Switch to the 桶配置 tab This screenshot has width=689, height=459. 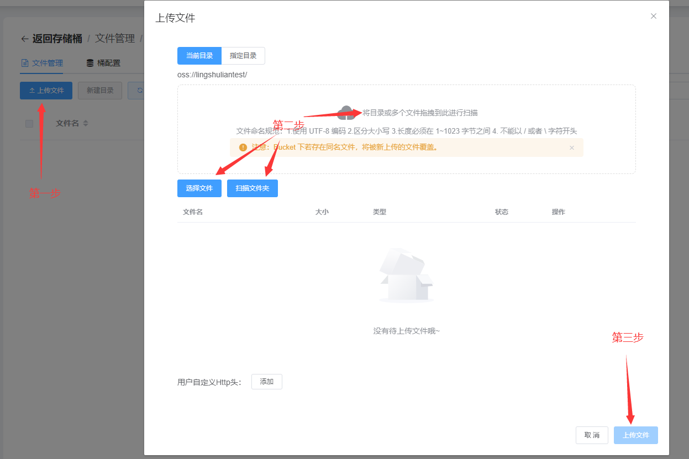pos(108,63)
